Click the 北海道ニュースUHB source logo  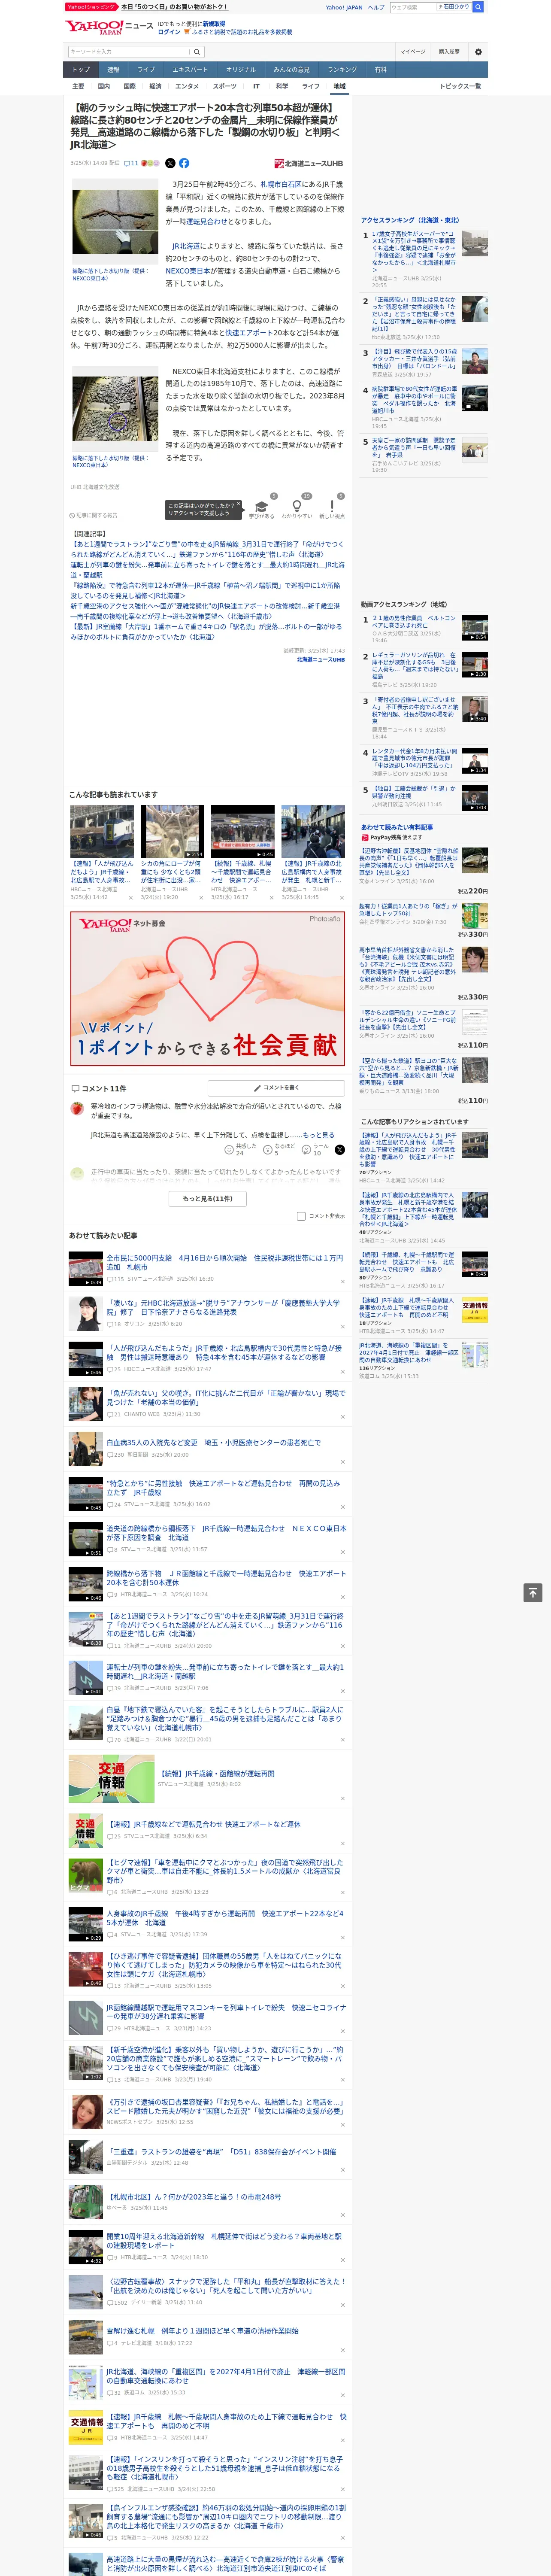(309, 163)
